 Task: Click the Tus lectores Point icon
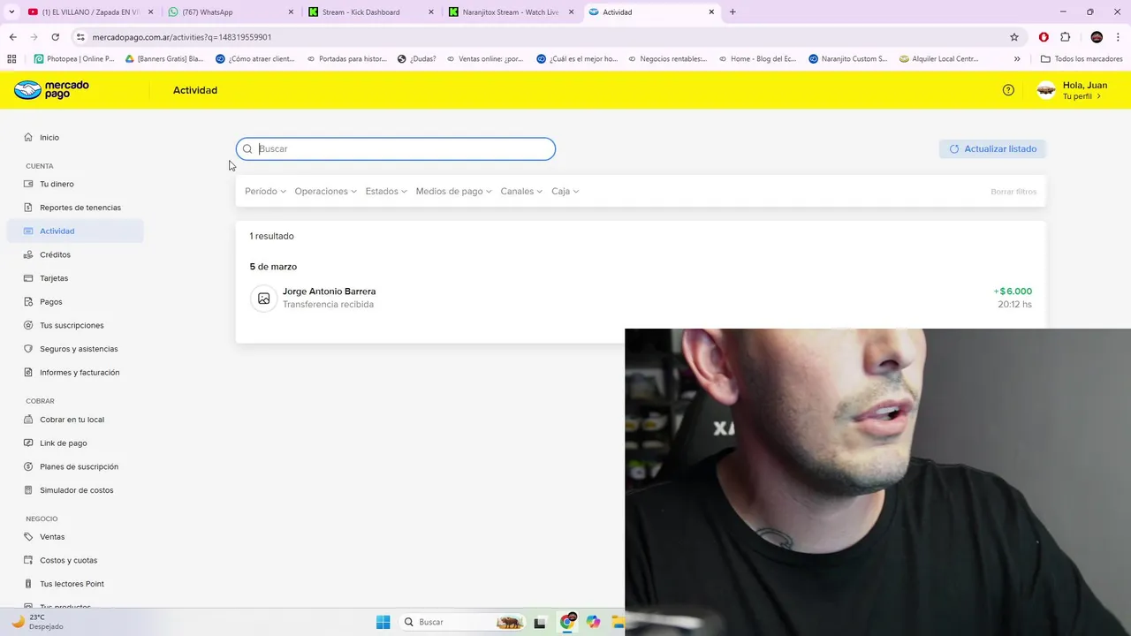coord(29,584)
